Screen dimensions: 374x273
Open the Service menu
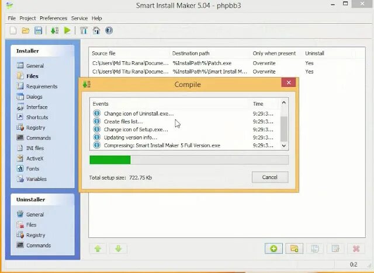point(79,18)
